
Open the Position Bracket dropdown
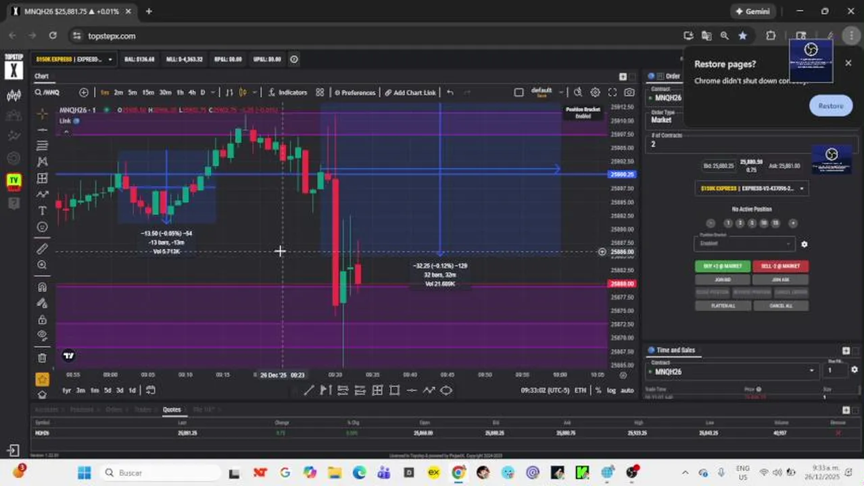pyautogui.click(x=744, y=243)
